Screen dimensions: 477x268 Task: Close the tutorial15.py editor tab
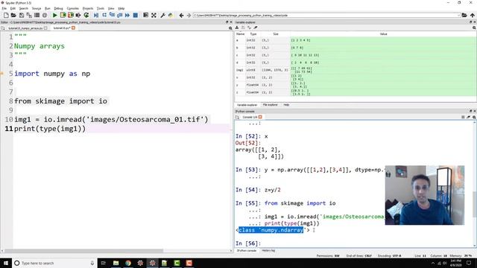click(x=73, y=28)
